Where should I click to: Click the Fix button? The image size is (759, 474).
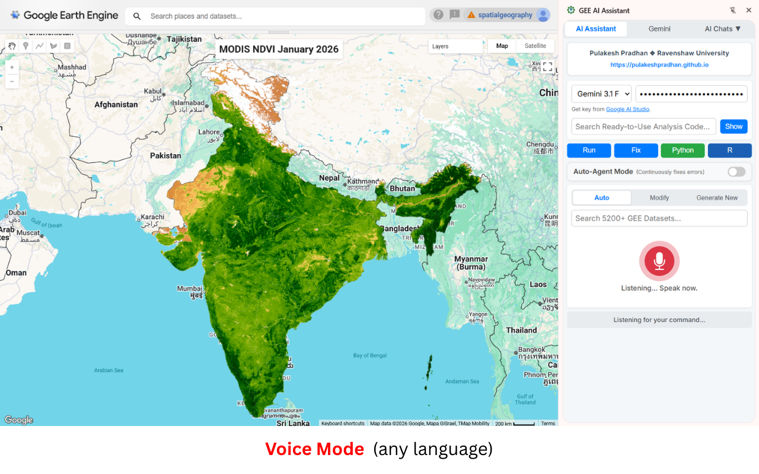[x=636, y=150]
